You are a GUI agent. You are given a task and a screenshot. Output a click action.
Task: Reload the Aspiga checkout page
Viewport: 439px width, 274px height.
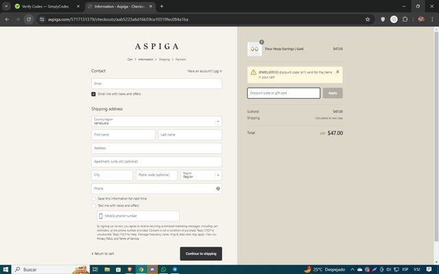[29, 19]
